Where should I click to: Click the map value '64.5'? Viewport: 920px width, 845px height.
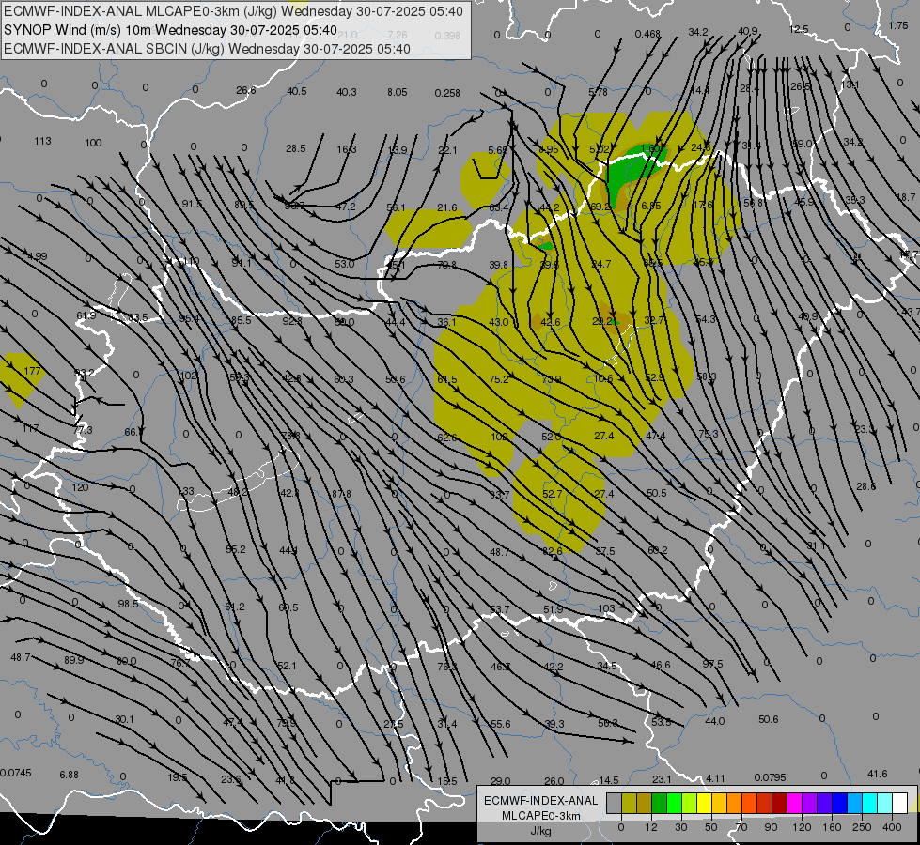pos(446,380)
